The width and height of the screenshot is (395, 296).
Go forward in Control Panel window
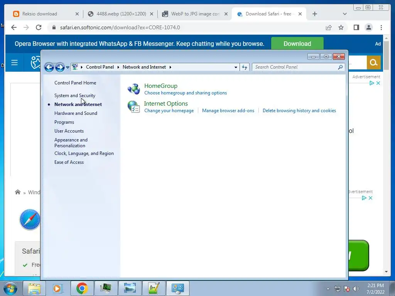point(60,67)
